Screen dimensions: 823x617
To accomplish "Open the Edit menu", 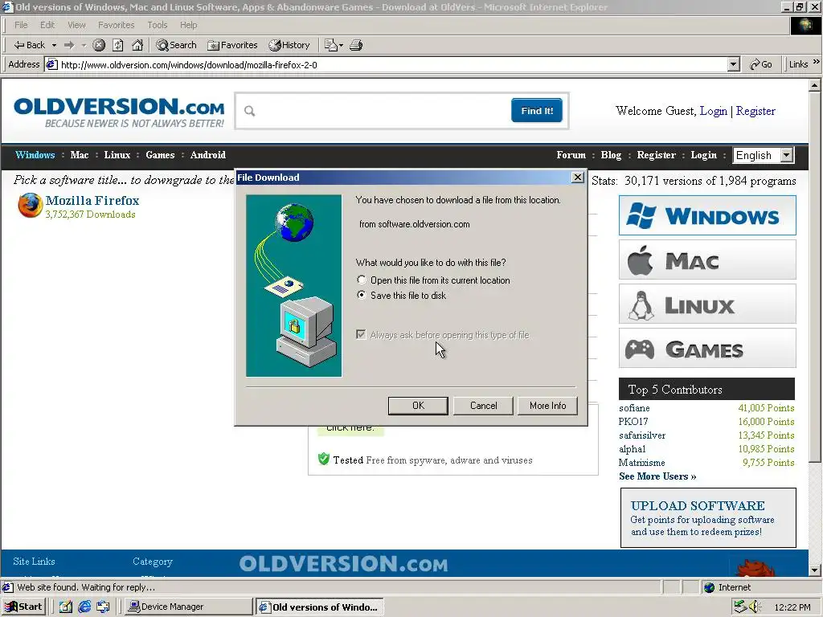I will pos(47,25).
